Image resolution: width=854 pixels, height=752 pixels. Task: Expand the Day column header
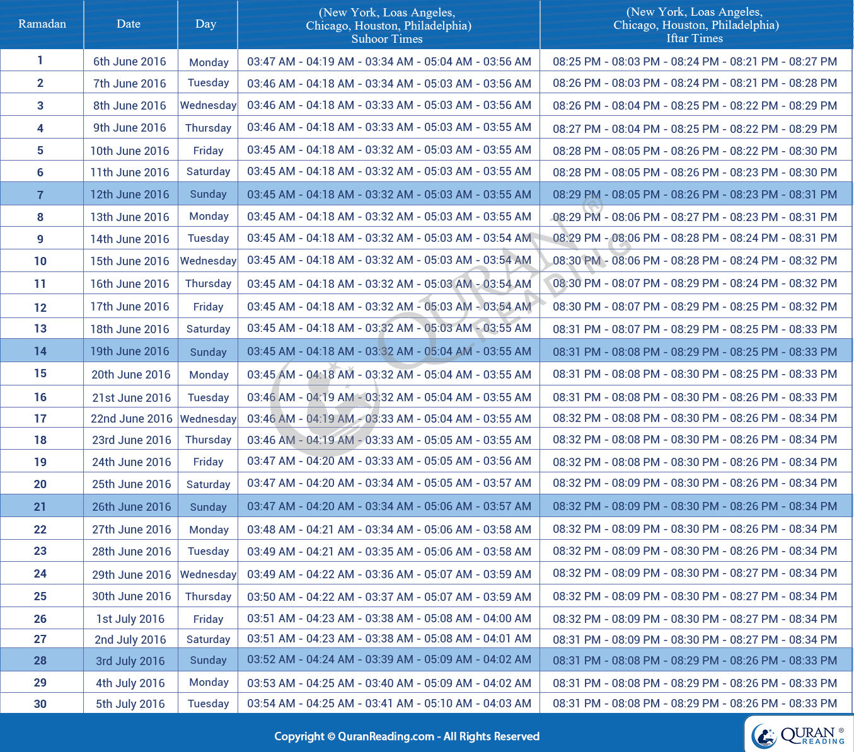coord(206,24)
